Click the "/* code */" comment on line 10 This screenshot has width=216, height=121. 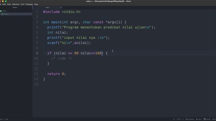click(x=62, y=58)
